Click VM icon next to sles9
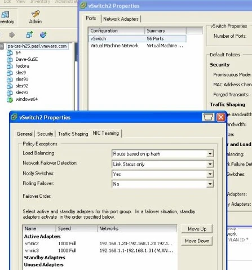The height and width of the screenshot is (270, 252). 10,73
